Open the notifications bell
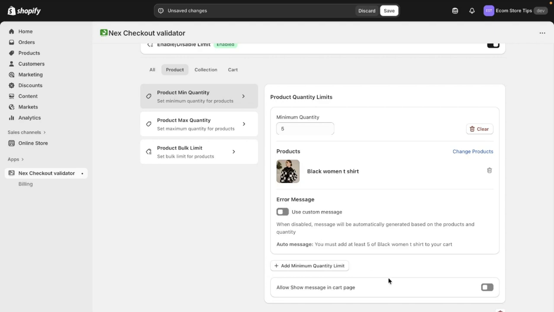 click(x=472, y=11)
